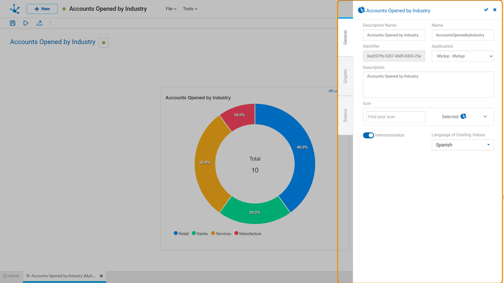Click the New button
The image size is (504, 283).
[x=42, y=9]
